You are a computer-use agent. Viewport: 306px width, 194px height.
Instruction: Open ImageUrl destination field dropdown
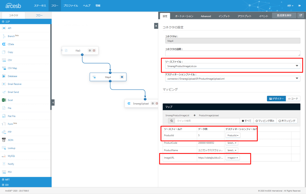(x=233, y=158)
